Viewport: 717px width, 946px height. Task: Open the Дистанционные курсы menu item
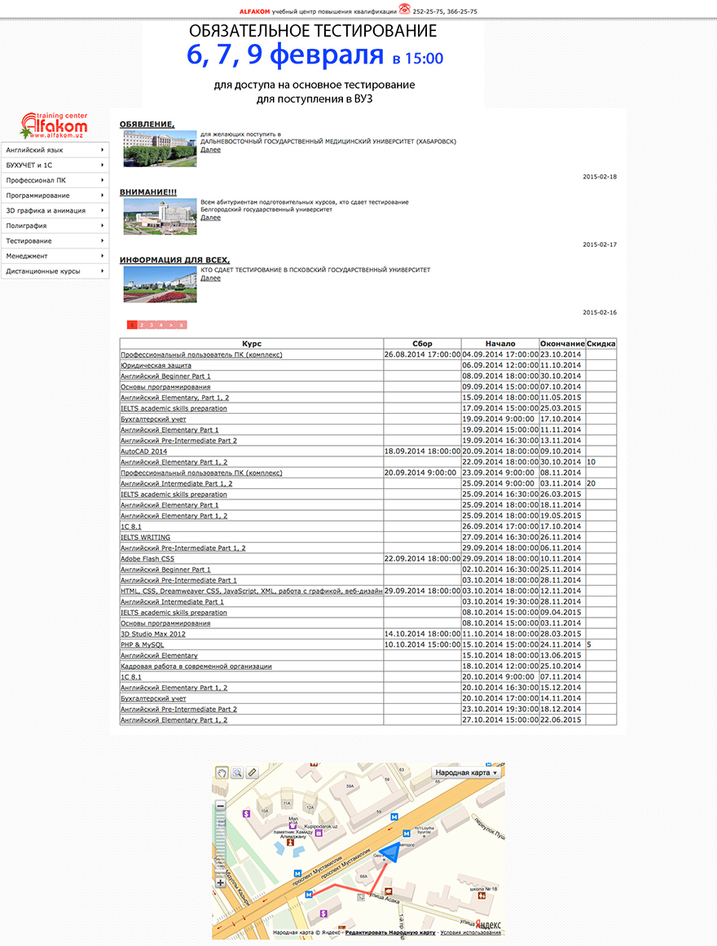(43, 271)
